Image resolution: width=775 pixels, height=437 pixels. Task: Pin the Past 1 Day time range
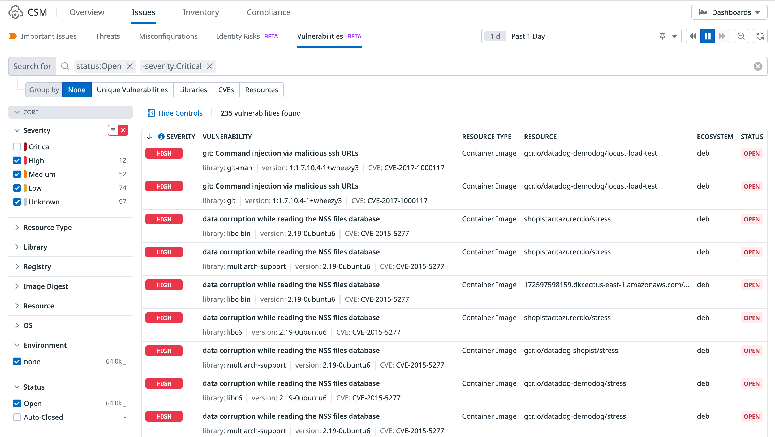pos(662,36)
